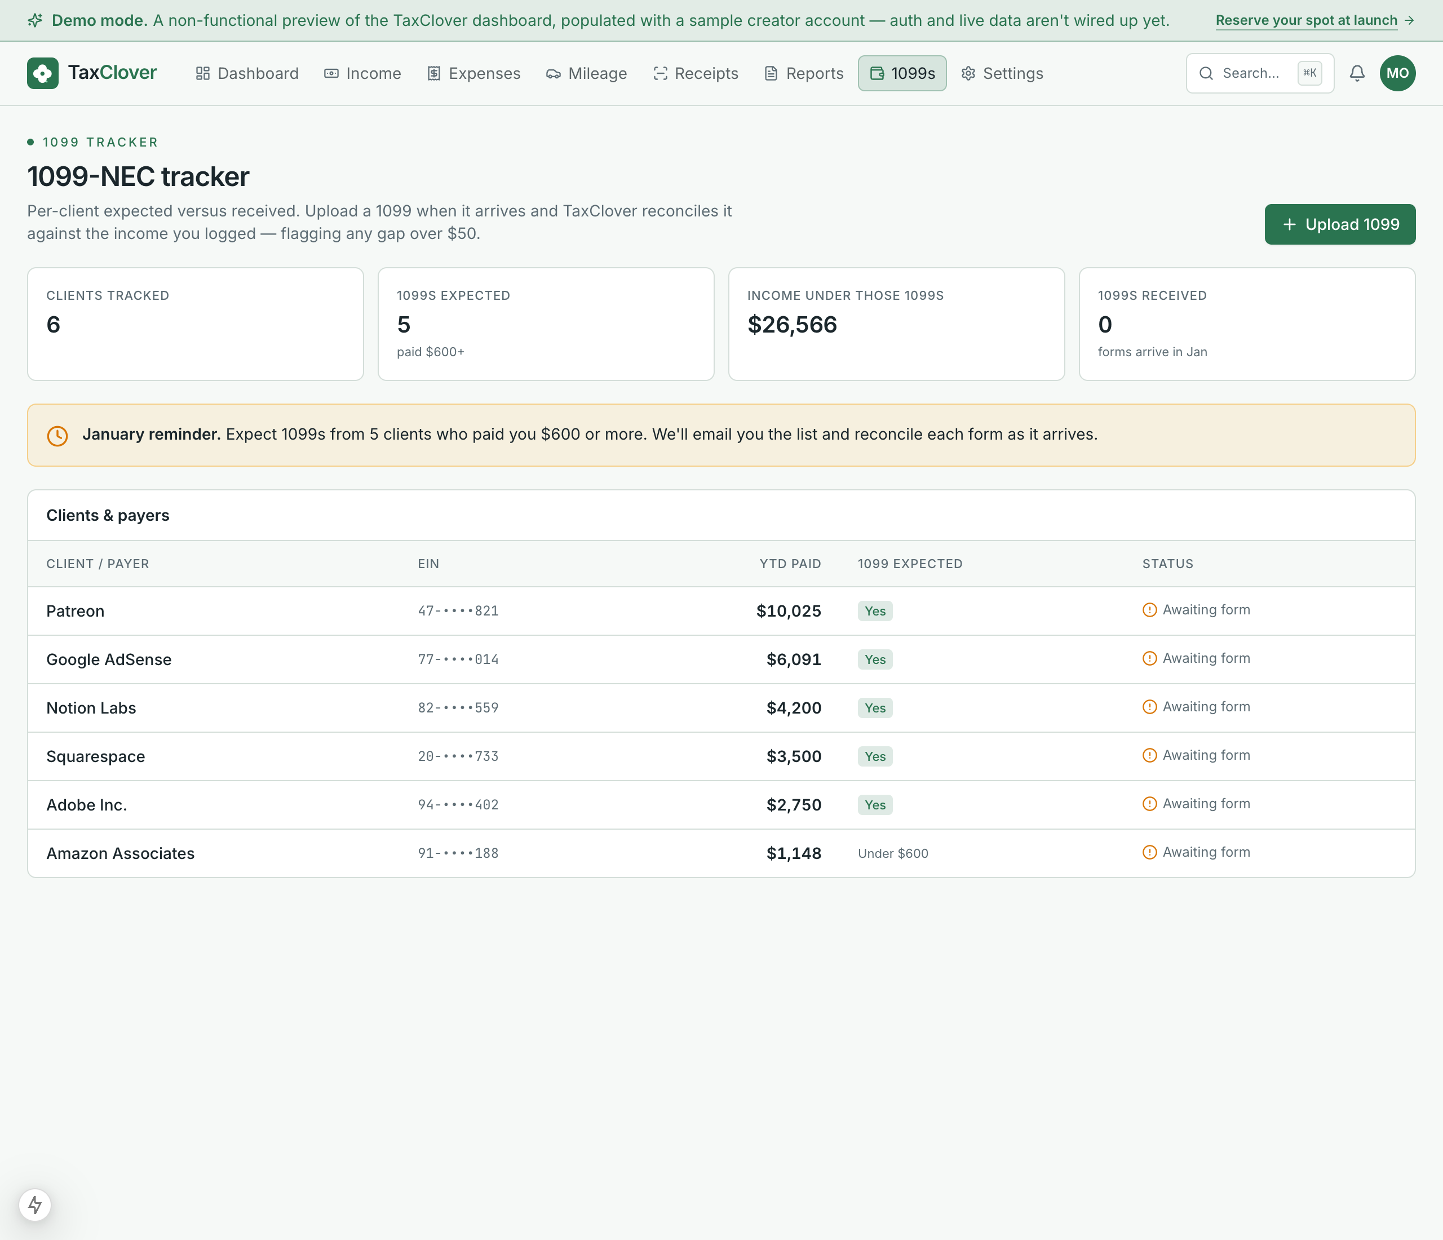Click the TaxClover clover logo icon
1443x1240 pixels.
[42, 73]
